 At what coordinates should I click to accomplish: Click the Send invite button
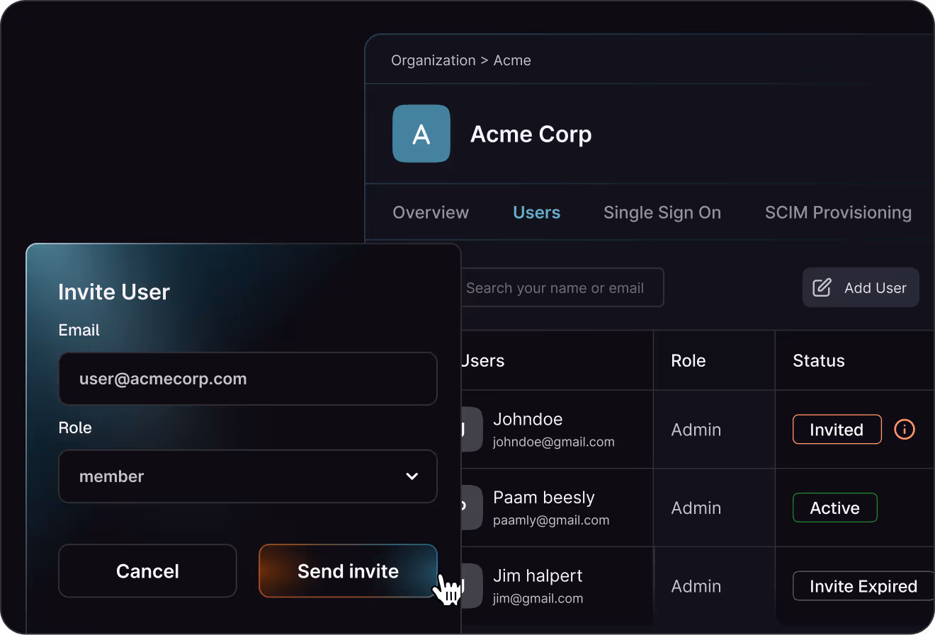point(348,571)
